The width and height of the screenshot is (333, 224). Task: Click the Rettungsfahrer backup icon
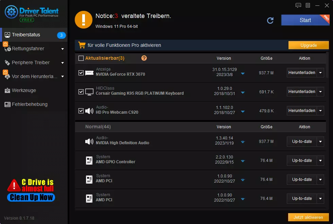[7, 49]
